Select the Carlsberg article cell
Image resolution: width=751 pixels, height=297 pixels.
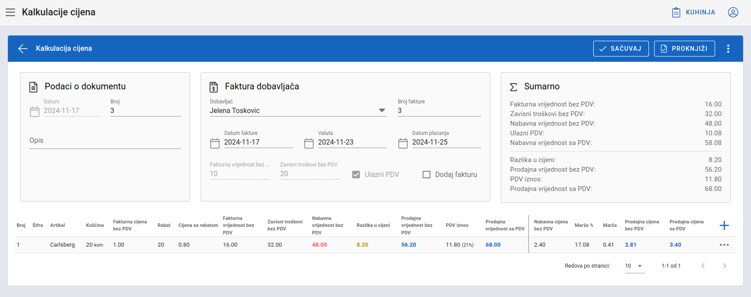63,245
